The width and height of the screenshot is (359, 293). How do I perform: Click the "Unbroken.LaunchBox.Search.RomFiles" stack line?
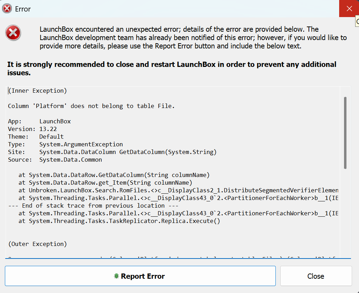pyautogui.click(x=178, y=190)
